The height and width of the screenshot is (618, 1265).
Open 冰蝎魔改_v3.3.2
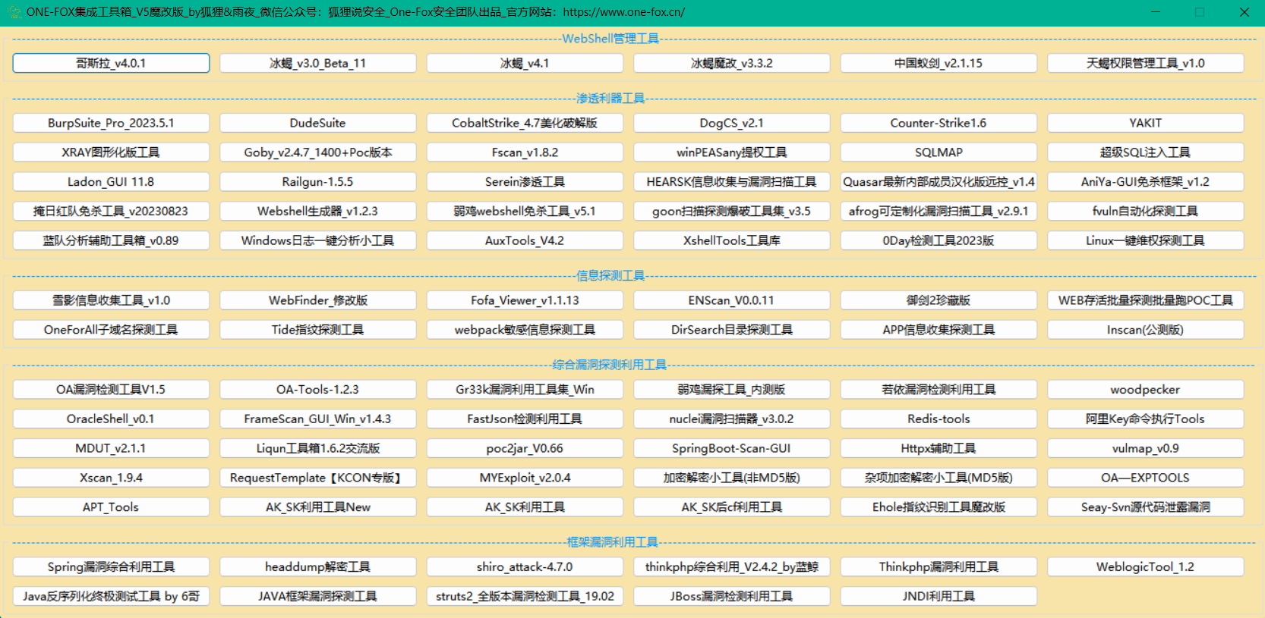point(732,63)
